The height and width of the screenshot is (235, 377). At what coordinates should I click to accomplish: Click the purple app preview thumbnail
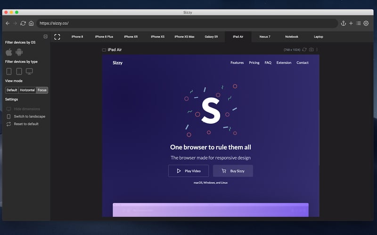(211, 210)
